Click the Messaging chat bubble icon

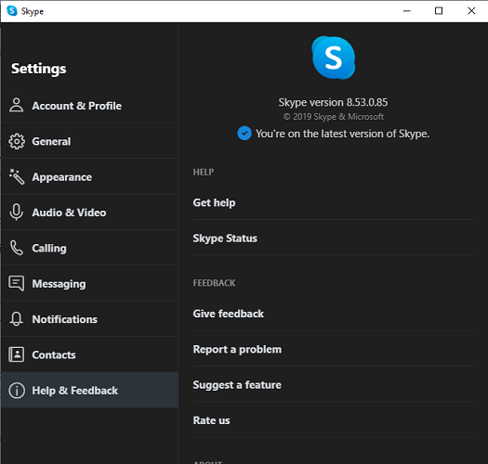click(x=17, y=283)
